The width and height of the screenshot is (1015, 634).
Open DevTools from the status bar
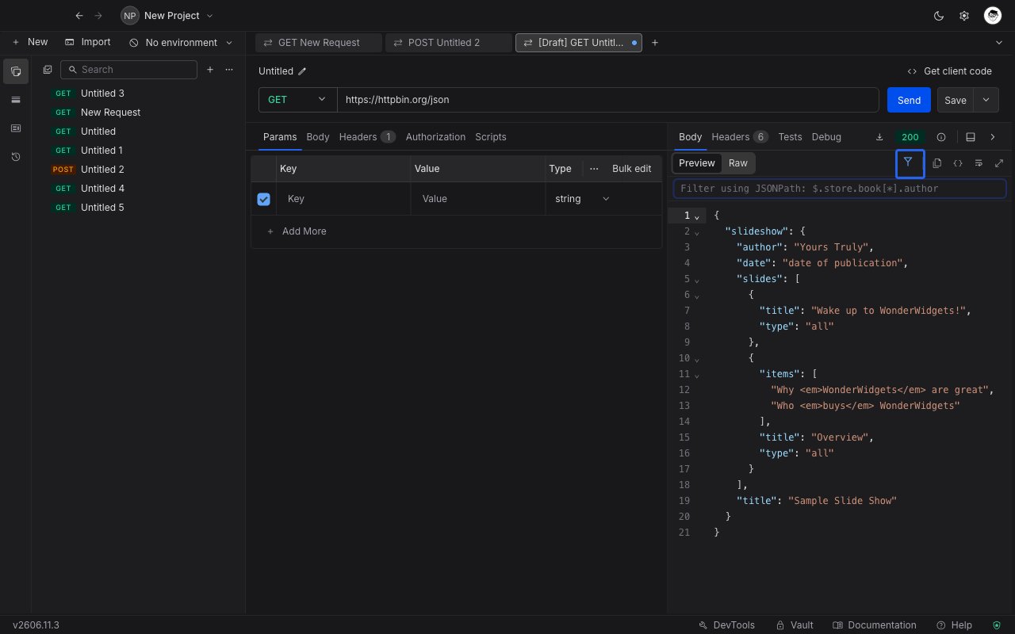pos(726,625)
